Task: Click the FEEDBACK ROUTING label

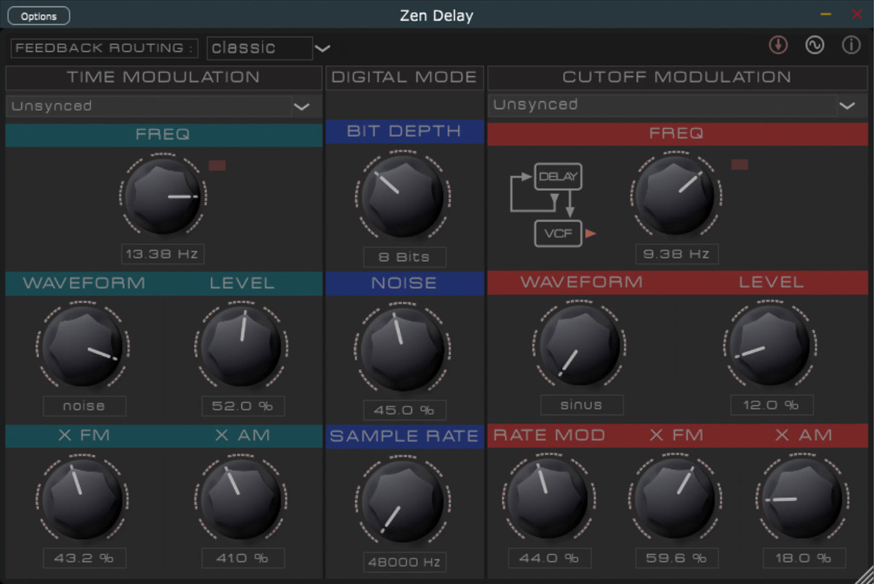Action: (x=103, y=48)
